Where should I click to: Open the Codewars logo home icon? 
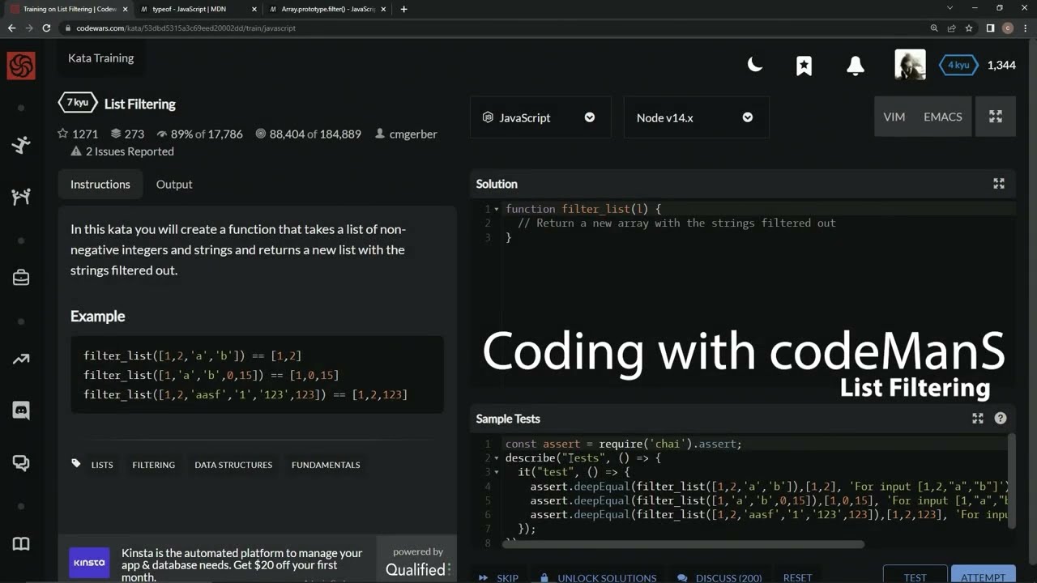pos(21,66)
